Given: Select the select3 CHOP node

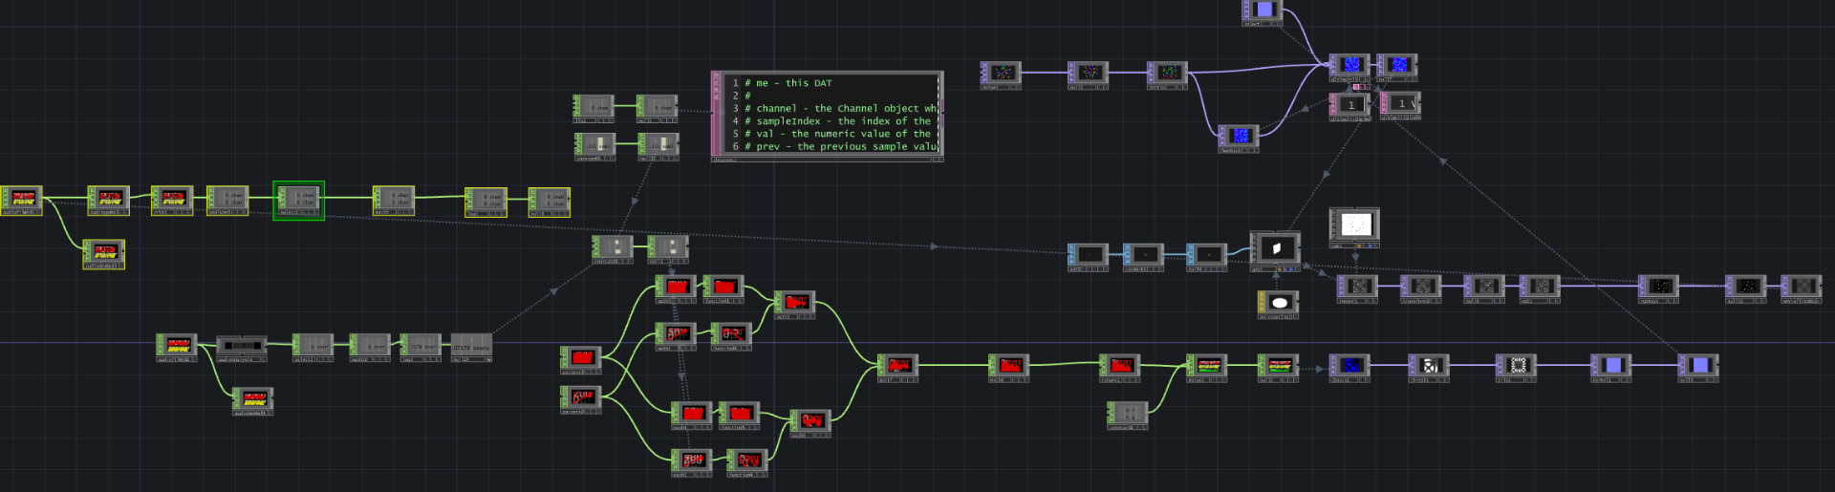Looking at the screenshot, I should [313, 347].
